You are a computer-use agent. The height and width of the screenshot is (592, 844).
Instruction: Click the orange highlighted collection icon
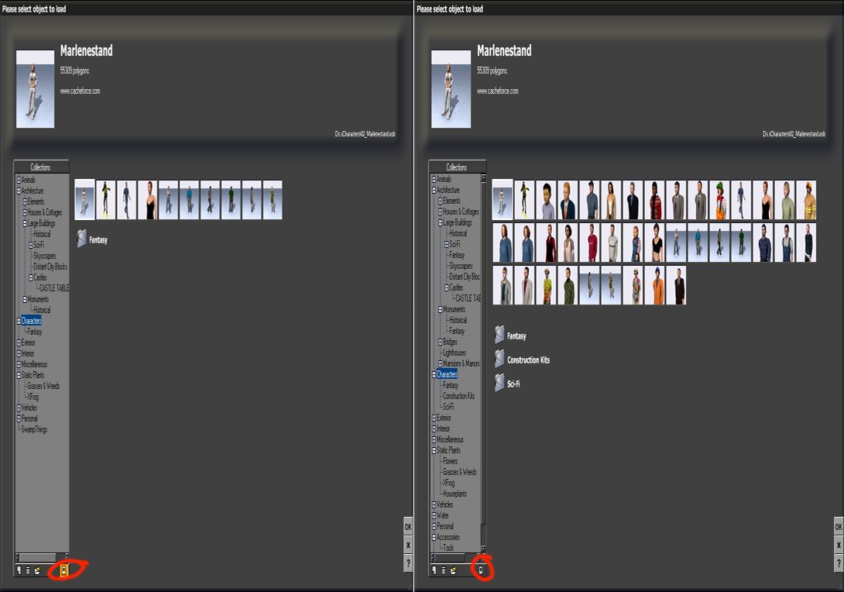(x=63, y=570)
